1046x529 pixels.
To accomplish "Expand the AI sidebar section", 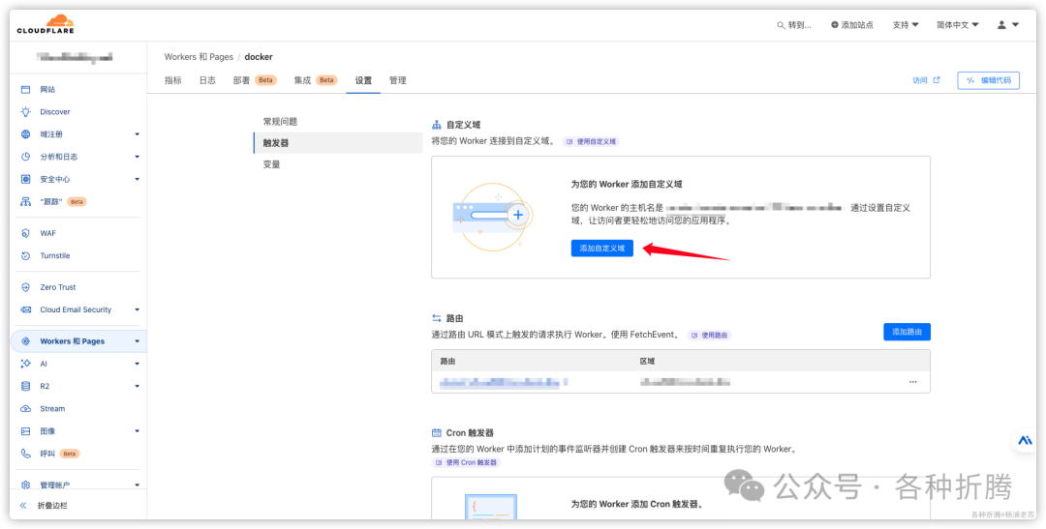I will [x=137, y=364].
